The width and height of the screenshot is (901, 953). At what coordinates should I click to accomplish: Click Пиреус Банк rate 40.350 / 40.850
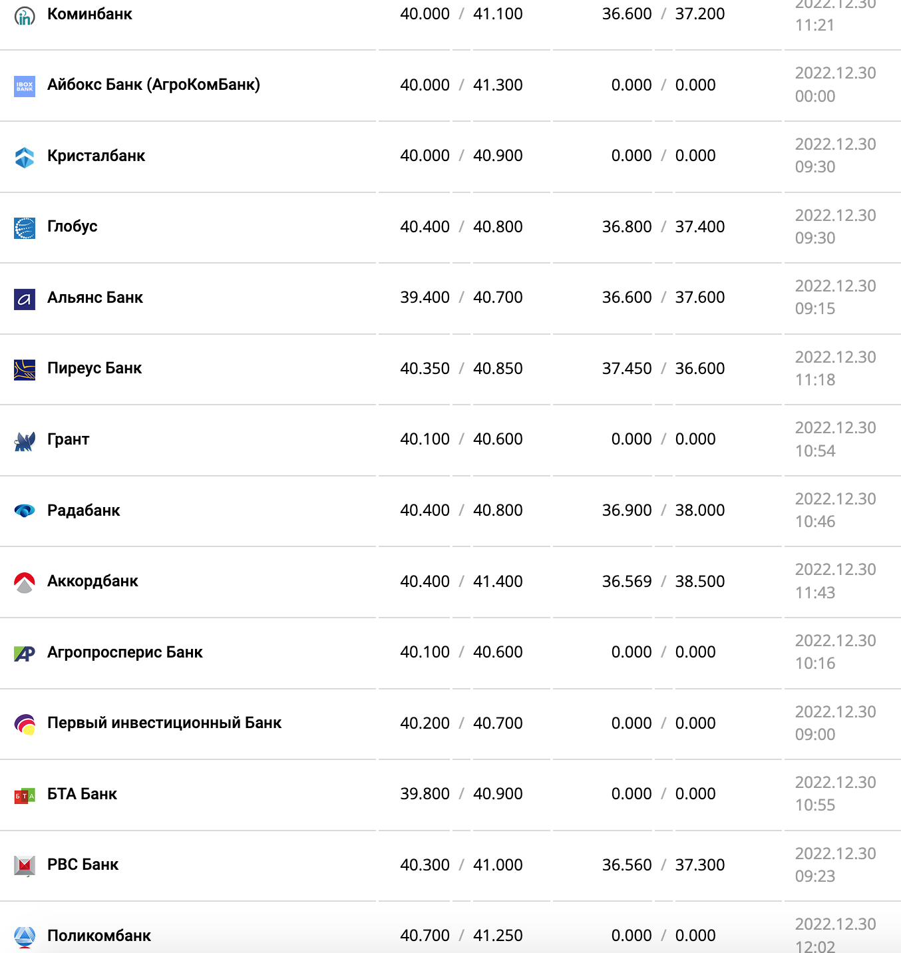point(461,369)
